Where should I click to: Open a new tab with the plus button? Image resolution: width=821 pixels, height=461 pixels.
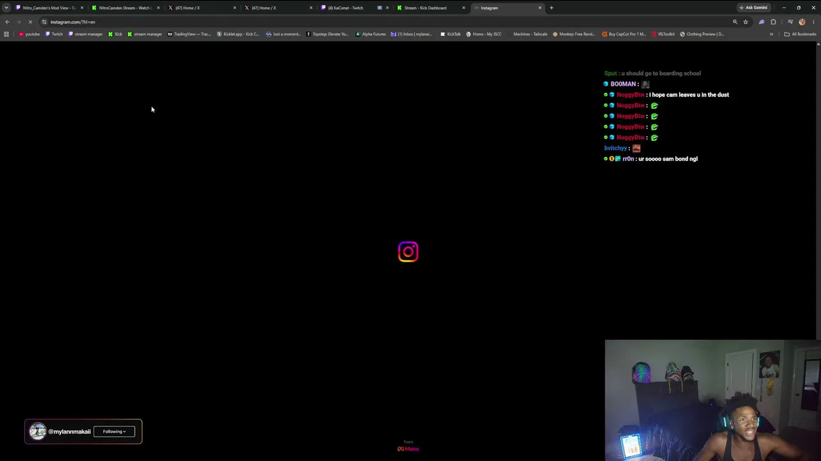(551, 8)
